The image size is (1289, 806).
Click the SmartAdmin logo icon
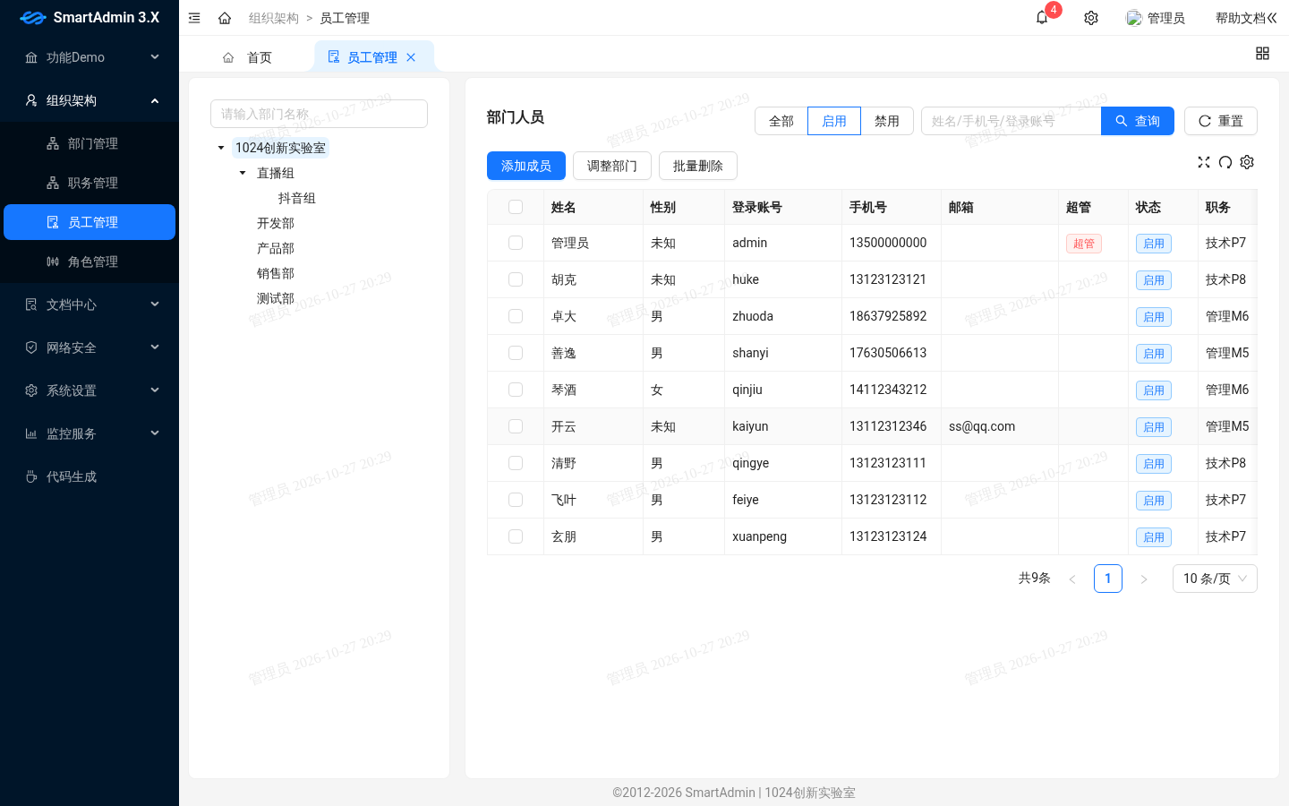pyautogui.click(x=33, y=18)
